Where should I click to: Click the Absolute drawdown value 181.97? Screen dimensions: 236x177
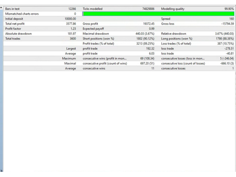point(72,34)
